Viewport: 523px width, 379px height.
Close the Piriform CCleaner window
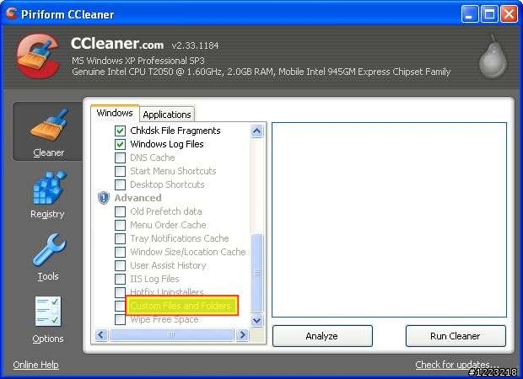click(510, 14)
